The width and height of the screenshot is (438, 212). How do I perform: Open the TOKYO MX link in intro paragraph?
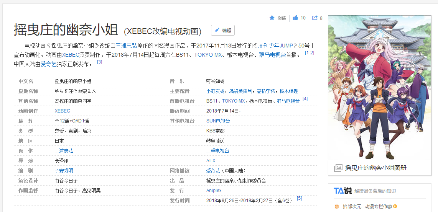(208, 55)
